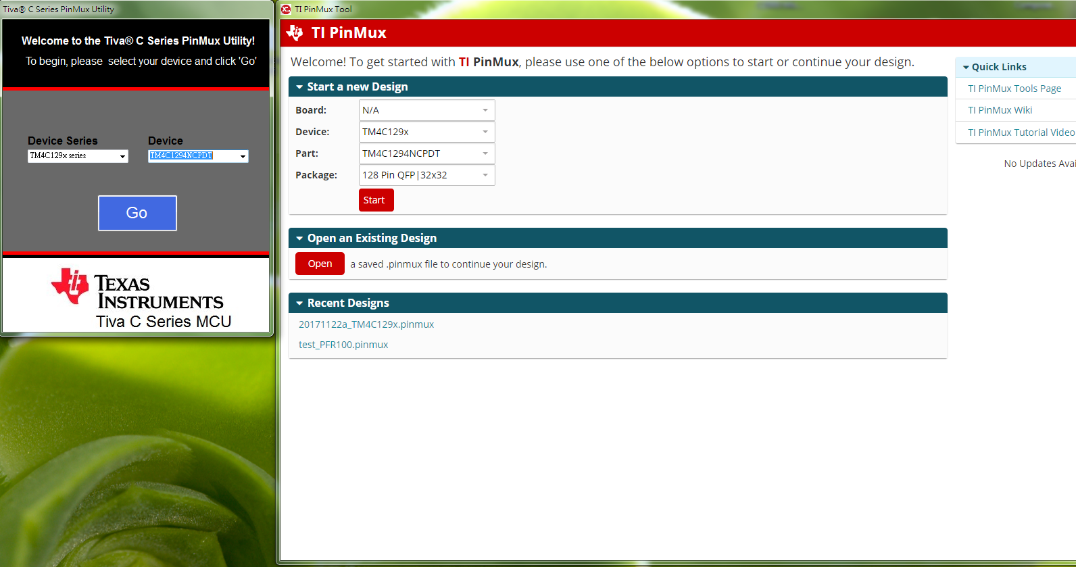The height and width of the screenshot is (567, 1078).
Task: Click the TI PinMux Tool window title bar
Action: pos(677,9)
